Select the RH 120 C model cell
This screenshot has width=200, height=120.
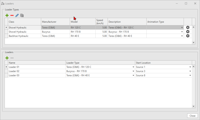(83, 28)
